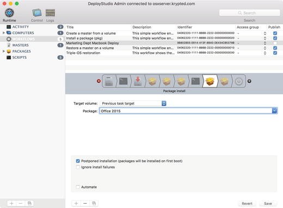Uncheck Postponed installation checkbox
The height and width of the screenshot is (208, 283).
(x=78, y=161)
